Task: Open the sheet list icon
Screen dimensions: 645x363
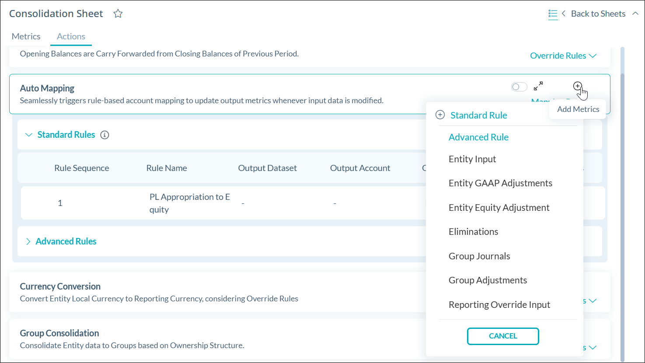Action: tap(553, 14)
